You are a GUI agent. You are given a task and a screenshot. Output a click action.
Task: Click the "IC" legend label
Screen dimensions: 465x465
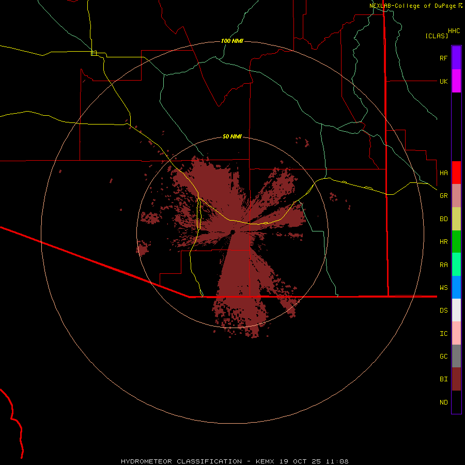click(x=443, y=334)
